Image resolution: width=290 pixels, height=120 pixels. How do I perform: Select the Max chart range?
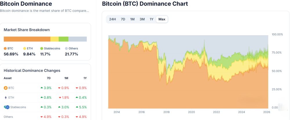tap(162, 19)
